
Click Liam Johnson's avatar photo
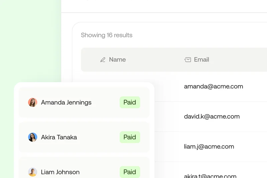(x=33, y=172)
